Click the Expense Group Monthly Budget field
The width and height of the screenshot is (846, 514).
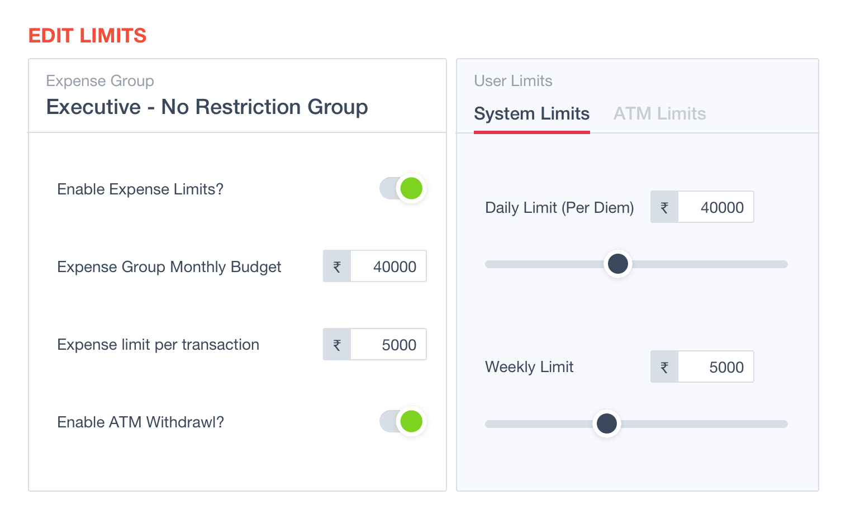tap(388, 266)
